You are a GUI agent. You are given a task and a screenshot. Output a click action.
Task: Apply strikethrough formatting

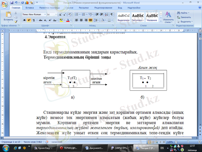point(40,20)
